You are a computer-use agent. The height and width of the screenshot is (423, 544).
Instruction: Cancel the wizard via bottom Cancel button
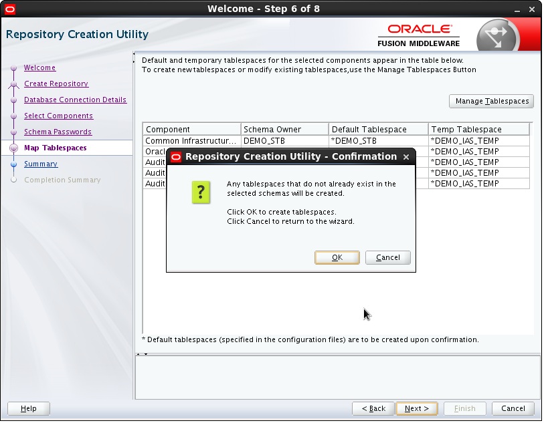(x=514, y=409)
